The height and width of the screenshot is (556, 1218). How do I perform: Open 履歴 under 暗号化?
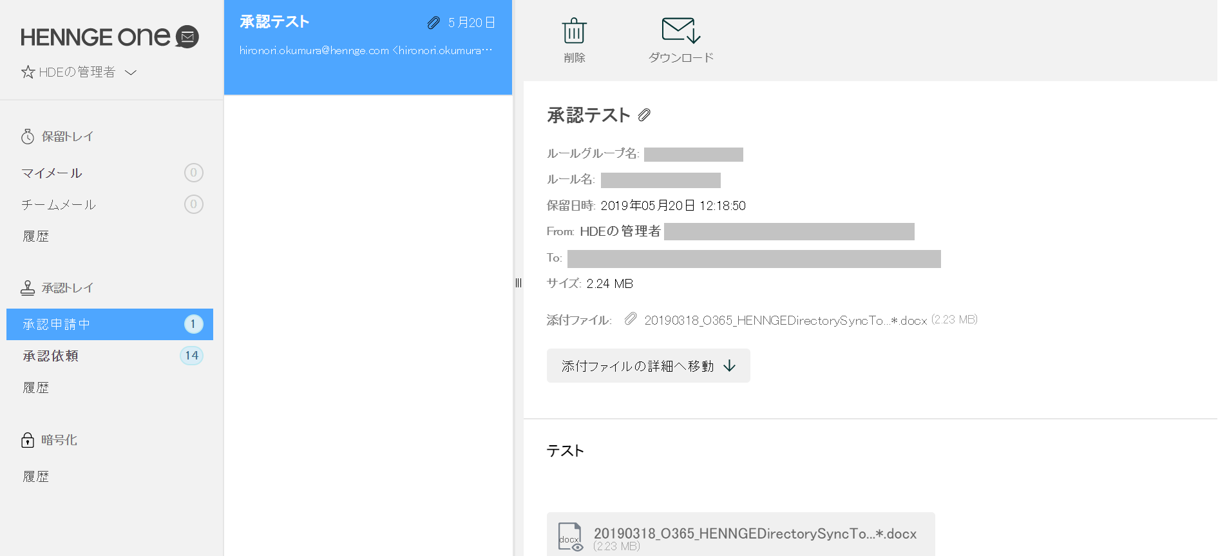36,477
